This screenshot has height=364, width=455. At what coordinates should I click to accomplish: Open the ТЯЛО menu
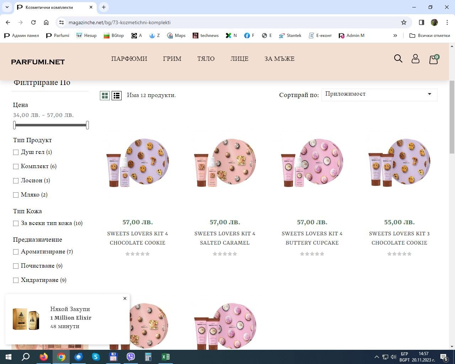pyautogui.click(x=206, y=59)
